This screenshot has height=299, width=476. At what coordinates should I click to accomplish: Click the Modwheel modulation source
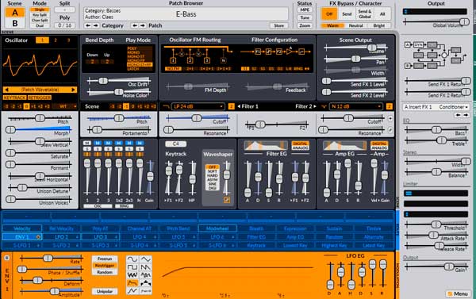[x=217, y=228]
